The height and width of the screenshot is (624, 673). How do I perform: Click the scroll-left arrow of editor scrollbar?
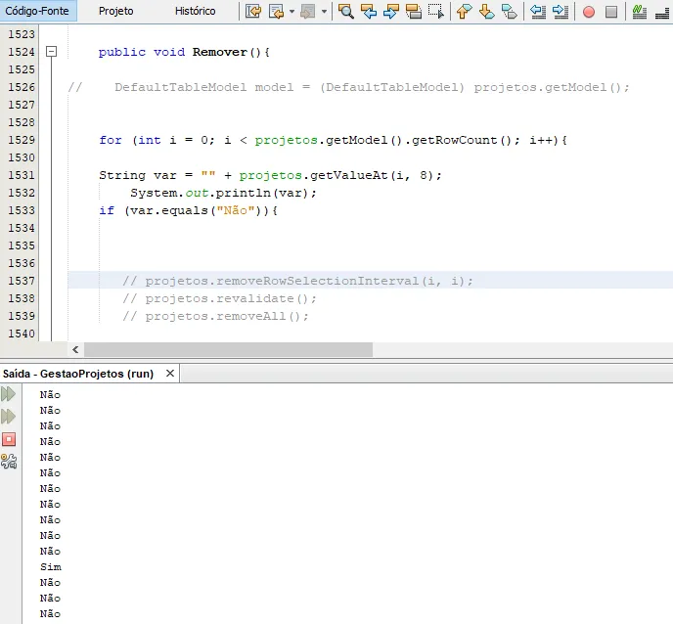coord(75,350)
